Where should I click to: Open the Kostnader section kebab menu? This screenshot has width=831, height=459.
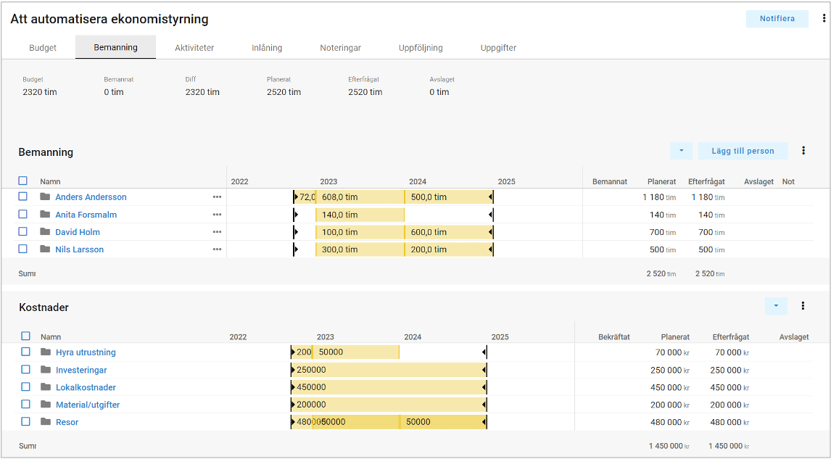pos(803,306)
